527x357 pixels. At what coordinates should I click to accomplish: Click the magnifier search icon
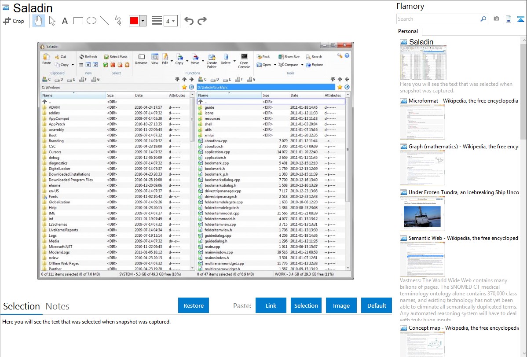(483, 19)
